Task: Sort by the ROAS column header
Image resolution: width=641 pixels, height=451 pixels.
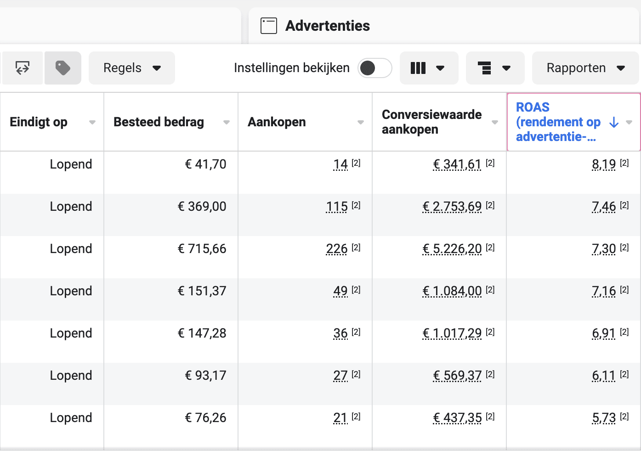Action: click(558, 122)
